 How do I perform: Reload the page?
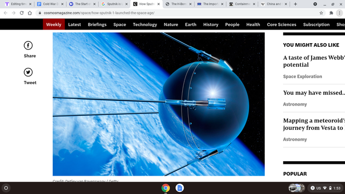pos(22,13)
